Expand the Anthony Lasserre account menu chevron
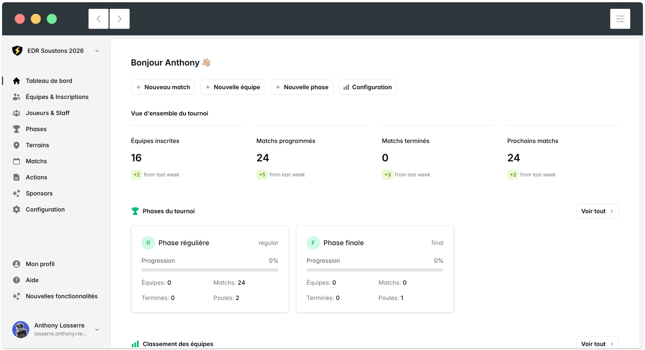This screenshot has width=645, height=350. [97, 330]
